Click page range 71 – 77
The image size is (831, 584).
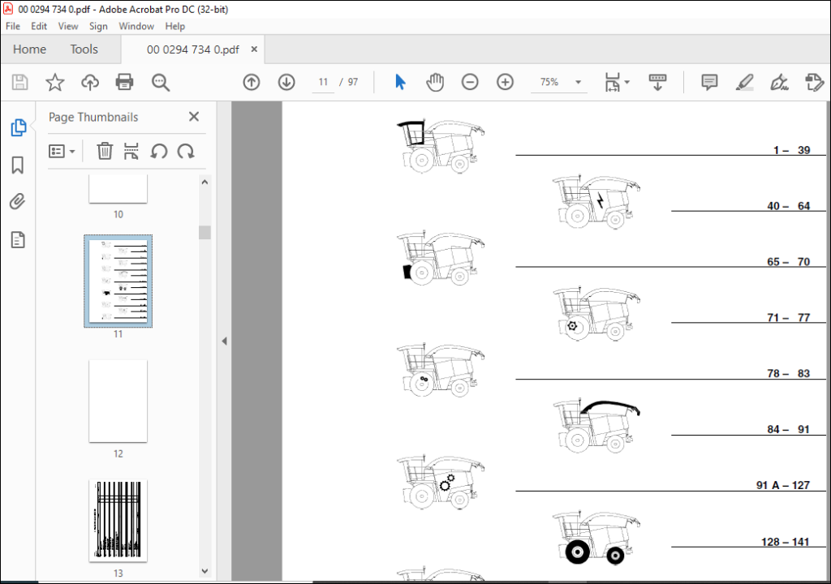click(788, 317)
